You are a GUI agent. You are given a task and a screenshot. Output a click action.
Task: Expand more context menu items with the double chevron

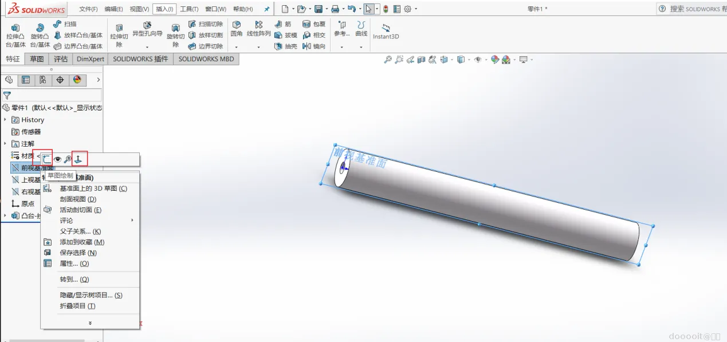pos(90,323)
